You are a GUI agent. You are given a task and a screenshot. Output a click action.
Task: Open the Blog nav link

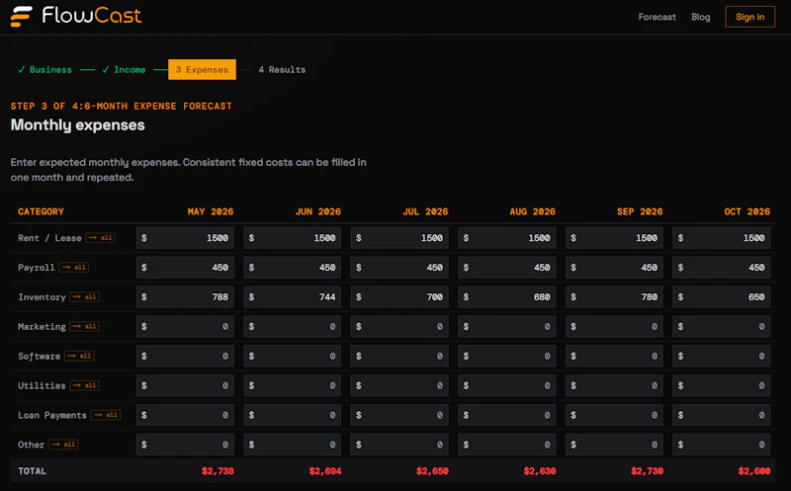click(700, 17)
